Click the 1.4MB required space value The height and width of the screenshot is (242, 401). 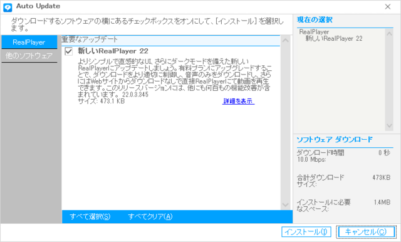point(382,203)
